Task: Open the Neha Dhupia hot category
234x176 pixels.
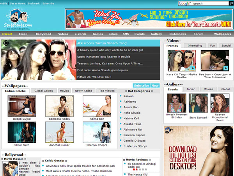Action: point(132,113)
